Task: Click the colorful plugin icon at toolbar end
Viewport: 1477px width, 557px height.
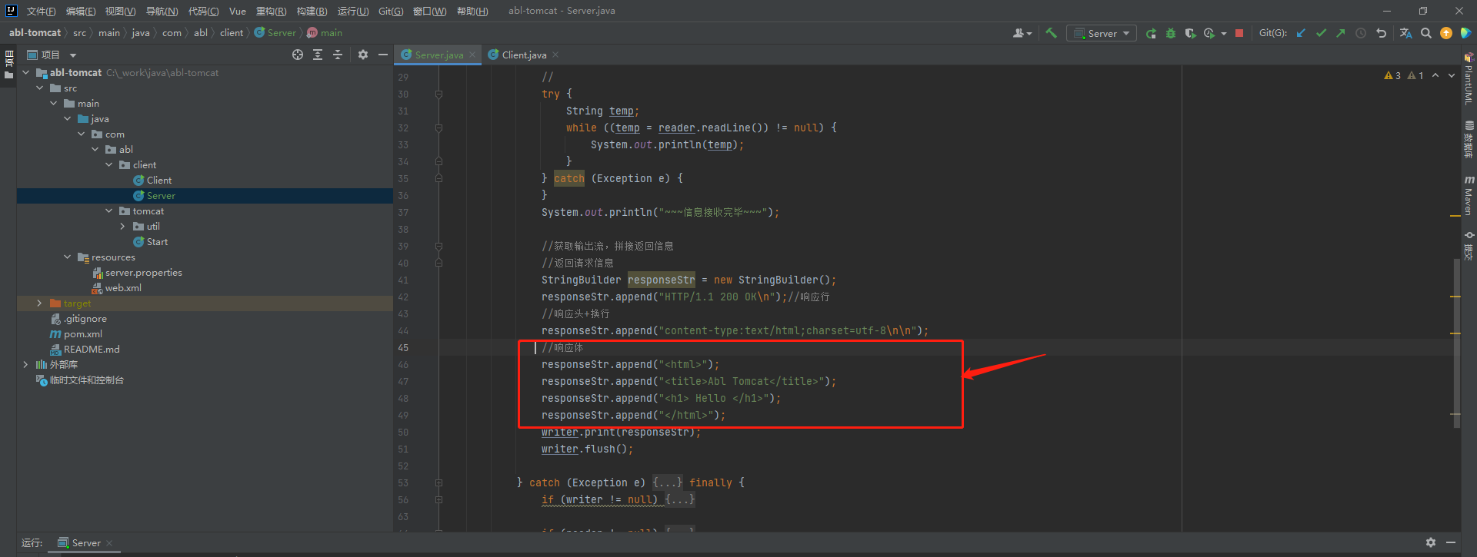Action: coord(1466,33)
